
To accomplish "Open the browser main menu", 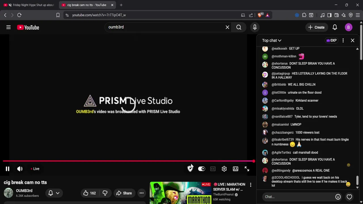I will (358, 15).
